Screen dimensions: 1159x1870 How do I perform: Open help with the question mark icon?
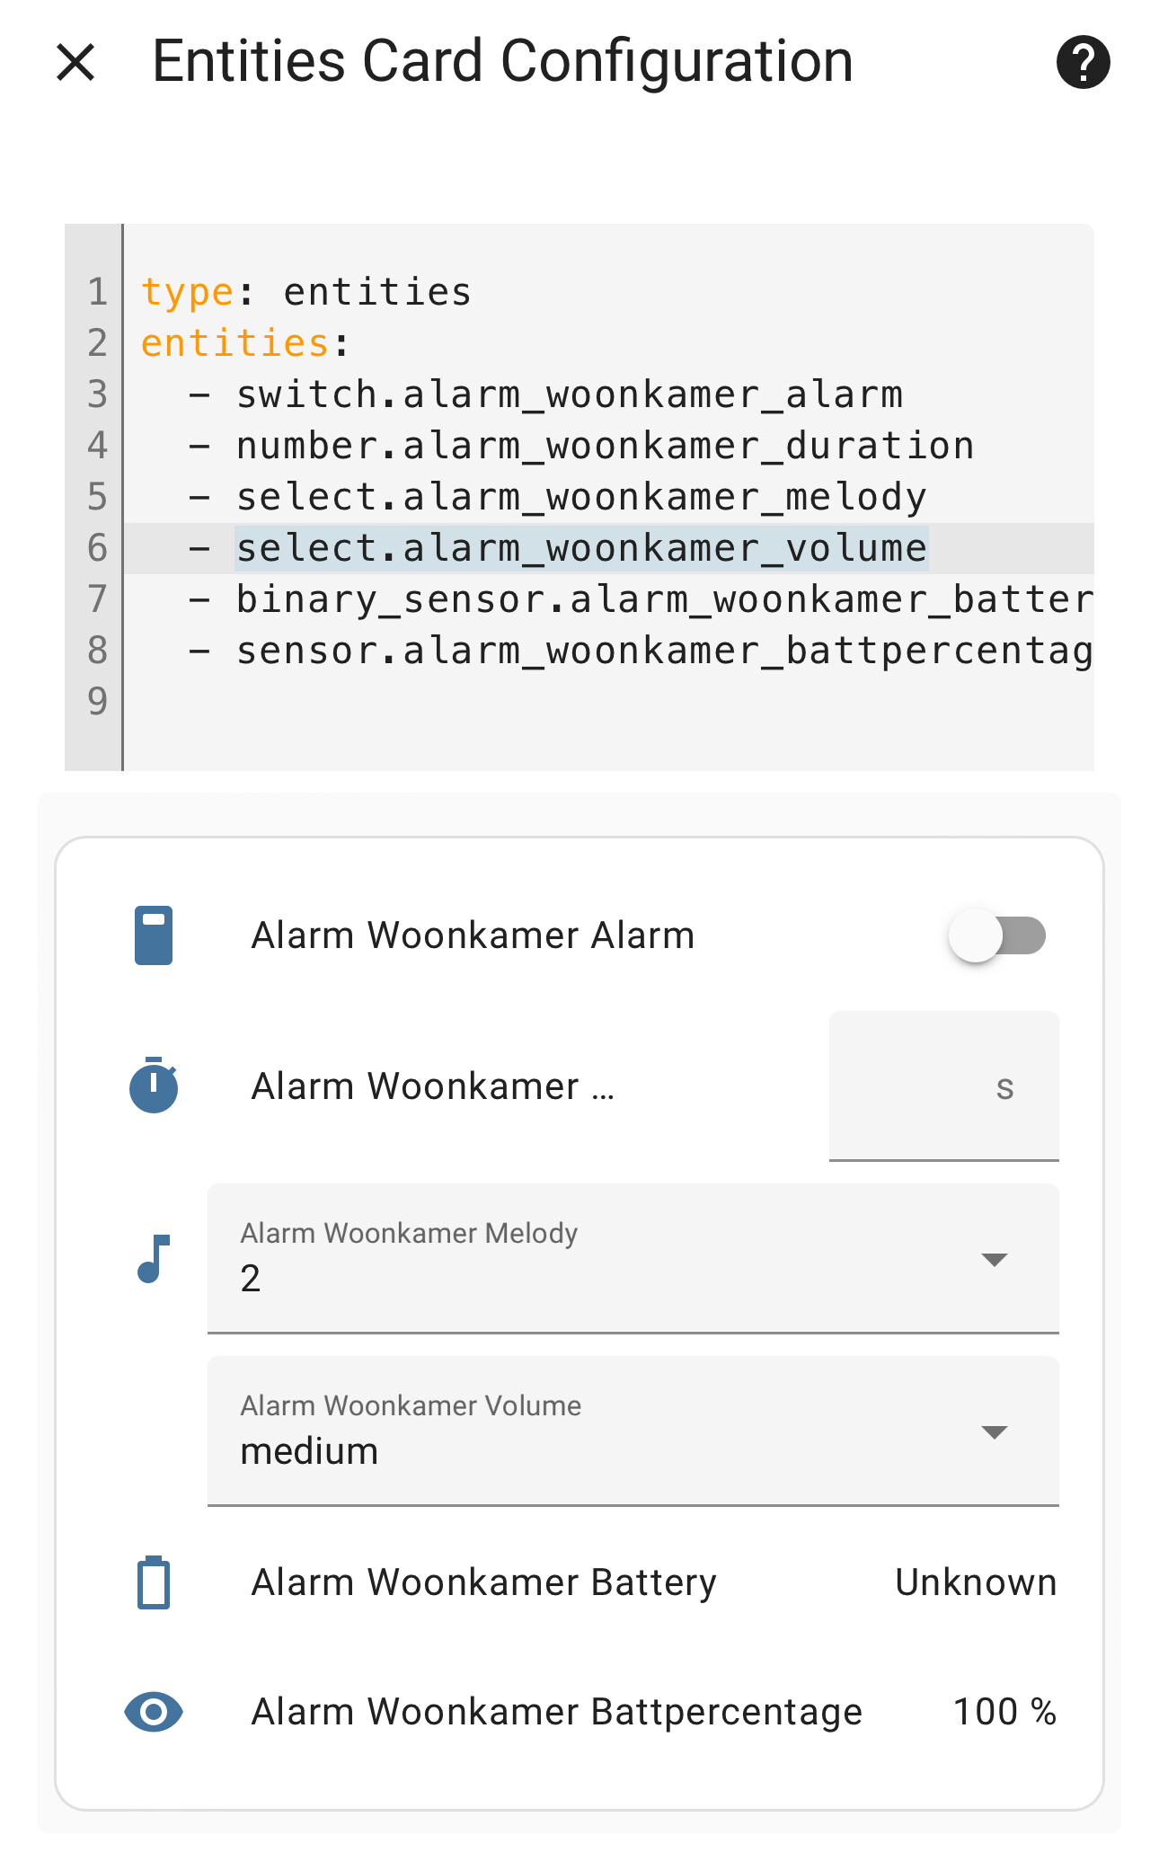pos(1083,63)
